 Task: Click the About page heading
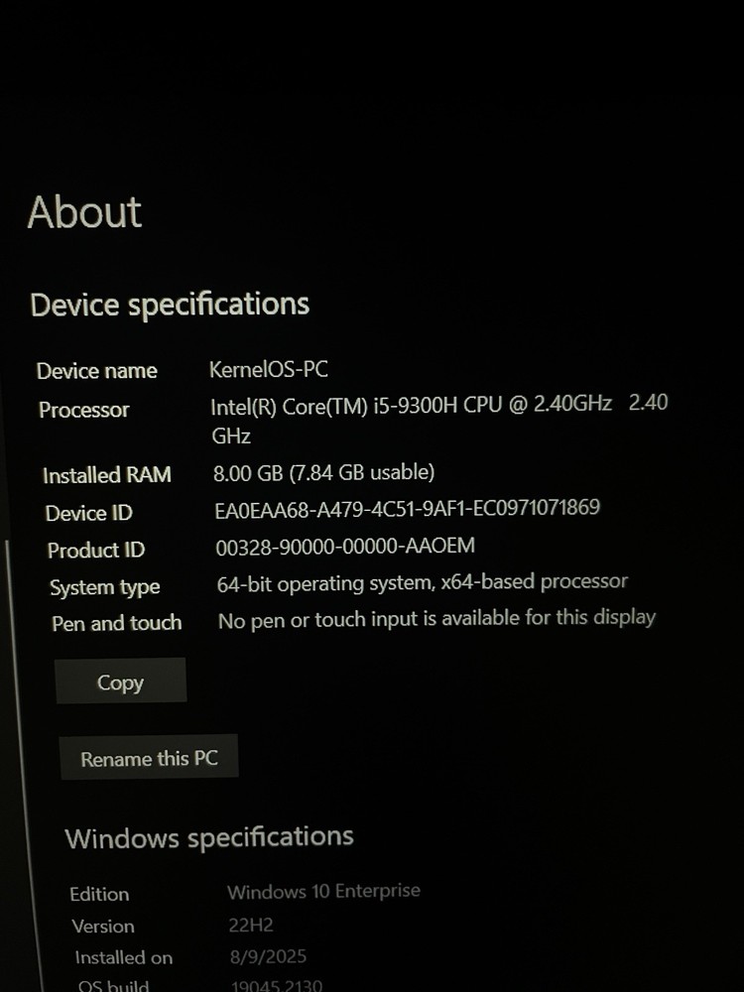click(84, 212)
